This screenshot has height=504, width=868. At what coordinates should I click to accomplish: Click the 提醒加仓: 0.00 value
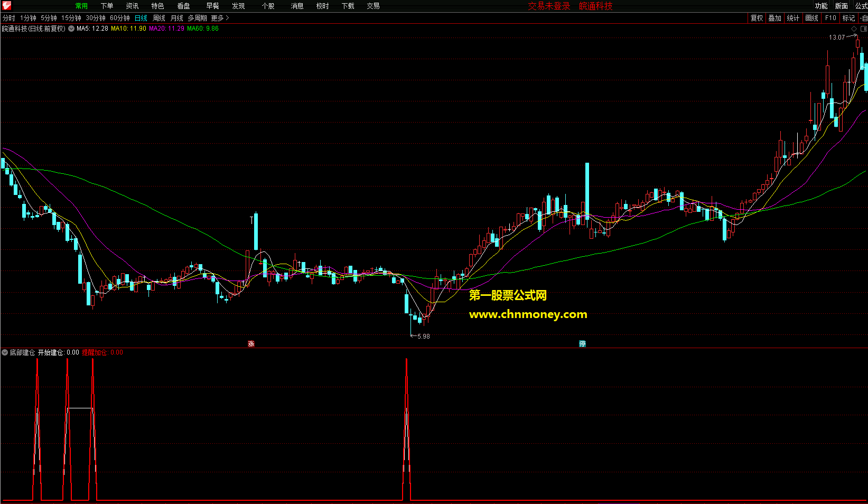click(102, 352)
